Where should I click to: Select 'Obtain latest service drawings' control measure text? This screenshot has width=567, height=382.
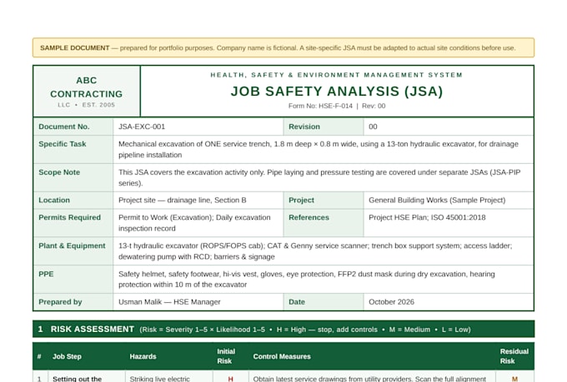(x=369, y=379)
